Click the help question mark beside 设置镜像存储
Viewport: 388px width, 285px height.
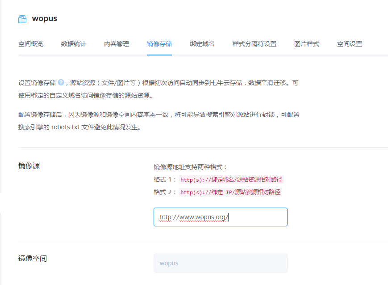[x=61, y=82]
